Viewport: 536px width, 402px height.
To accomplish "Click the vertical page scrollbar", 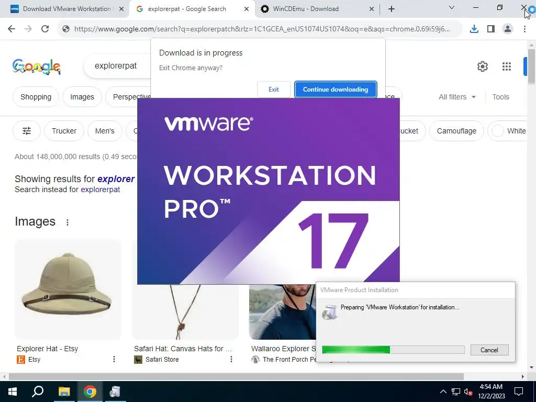I will pyautogui.click(x=531, y=66).
